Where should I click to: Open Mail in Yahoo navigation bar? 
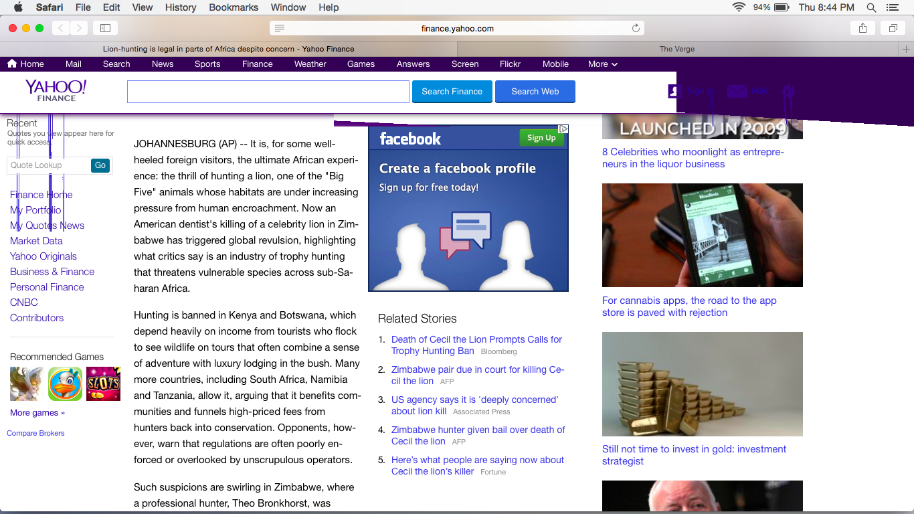pos(74,64)
